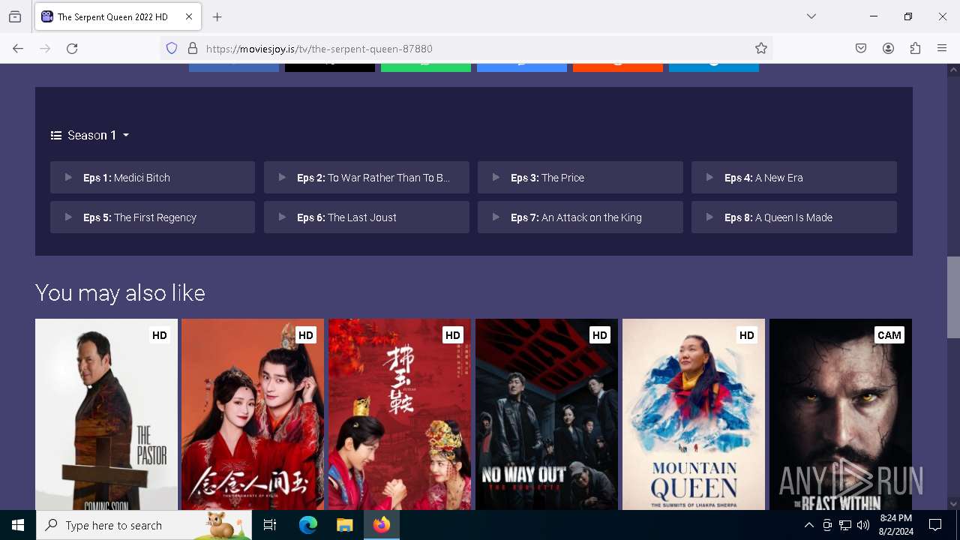Open the Mountain Queen poster
This screenshot has height=540, width=960.
coord(694,414)
